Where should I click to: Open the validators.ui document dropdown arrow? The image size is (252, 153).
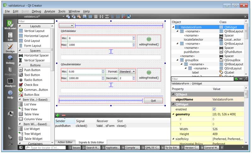(x=63, y=17)
